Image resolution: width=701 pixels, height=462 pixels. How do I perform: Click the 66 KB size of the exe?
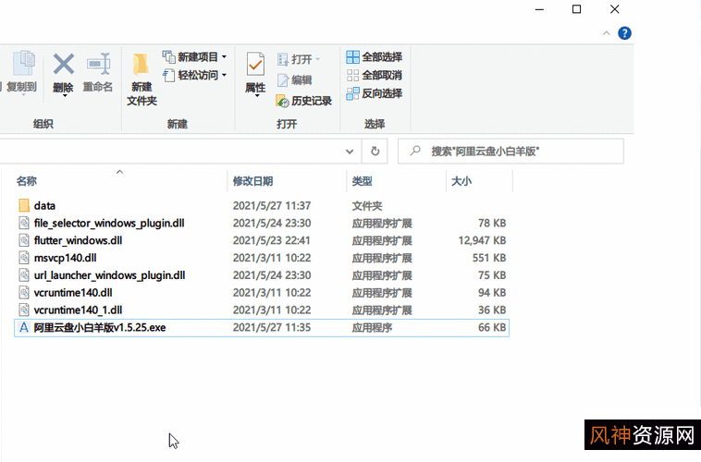point(492,327)
